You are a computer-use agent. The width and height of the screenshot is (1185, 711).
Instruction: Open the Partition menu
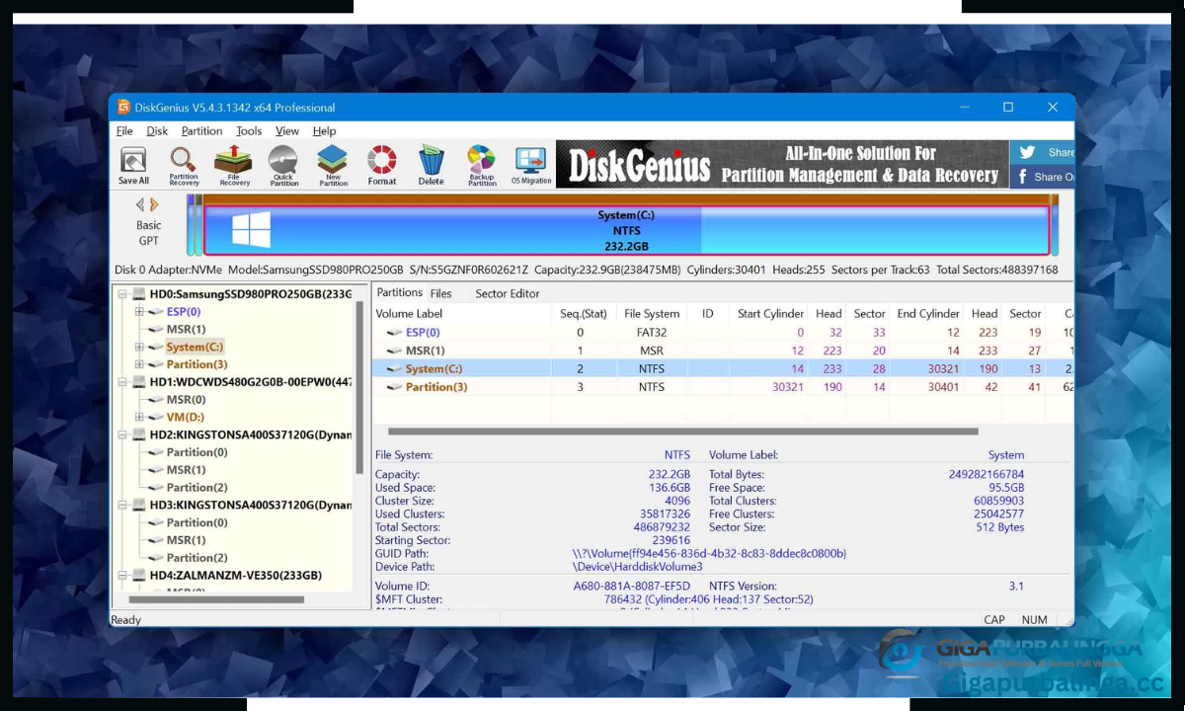point(201,130)
